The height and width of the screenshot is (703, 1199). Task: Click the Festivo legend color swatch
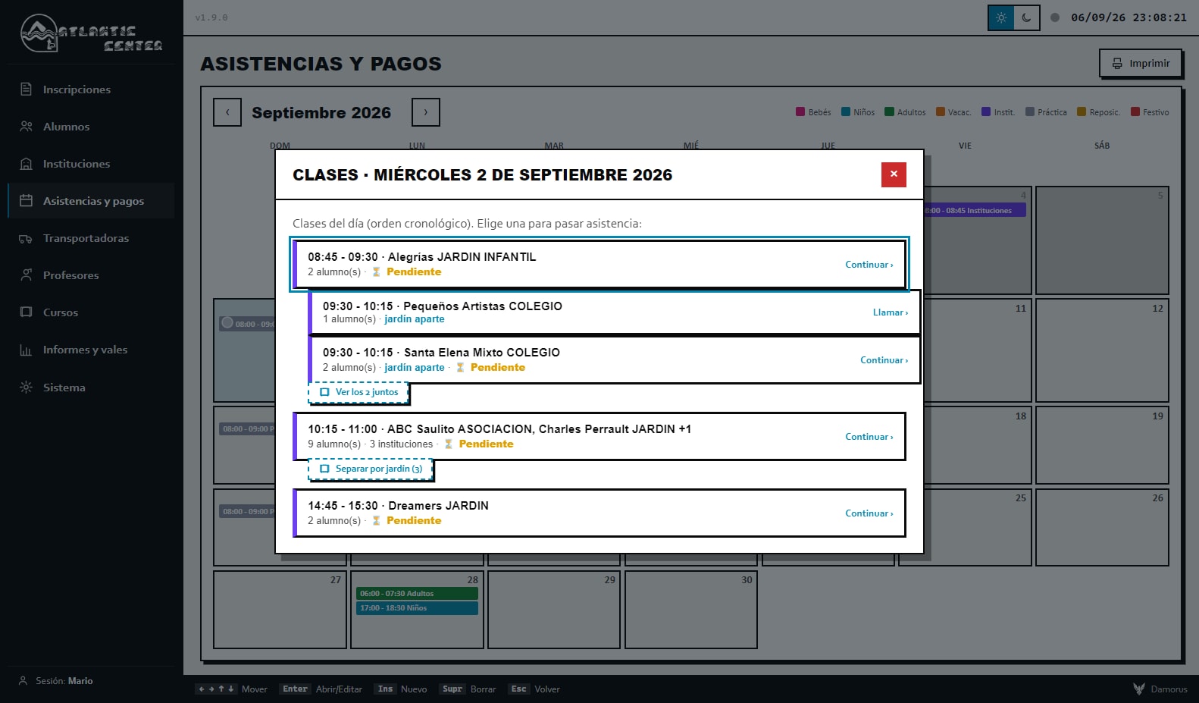[x=1135, y=112]
